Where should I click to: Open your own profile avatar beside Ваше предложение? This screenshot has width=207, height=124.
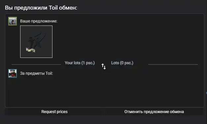tap(13, 21)
